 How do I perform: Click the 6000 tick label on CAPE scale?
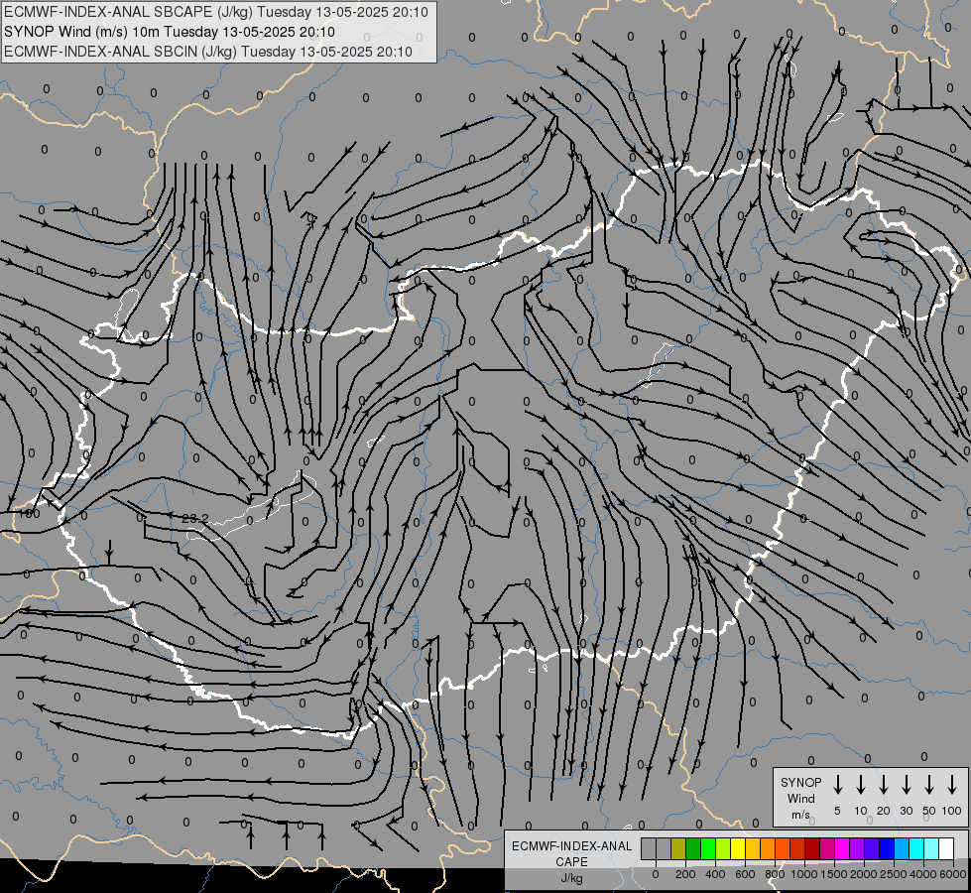coord(953,874)
